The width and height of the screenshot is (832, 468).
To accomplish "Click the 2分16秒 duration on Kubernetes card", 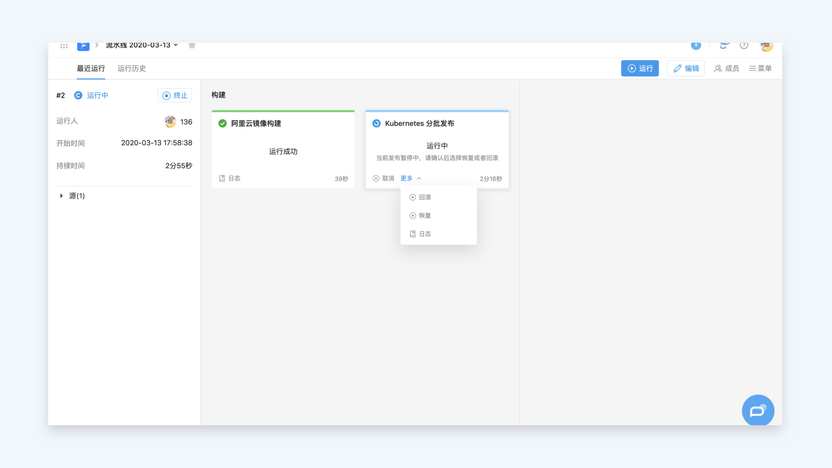I will (x=491, y=179).
